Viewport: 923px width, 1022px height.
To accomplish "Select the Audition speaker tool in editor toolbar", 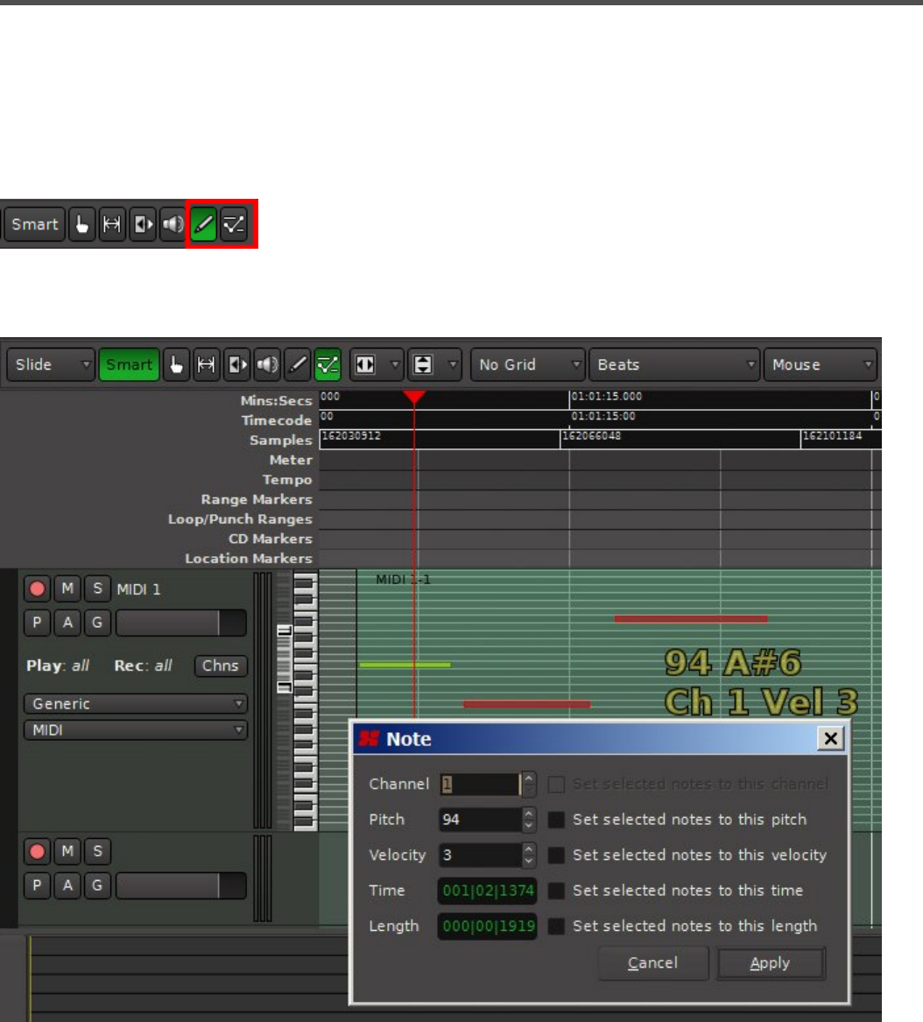I will click(267, 364).
